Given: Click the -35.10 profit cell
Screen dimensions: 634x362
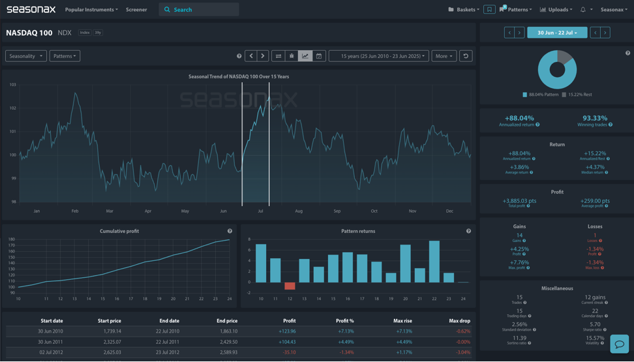Looking at the screenshot, I should [289, 352].
